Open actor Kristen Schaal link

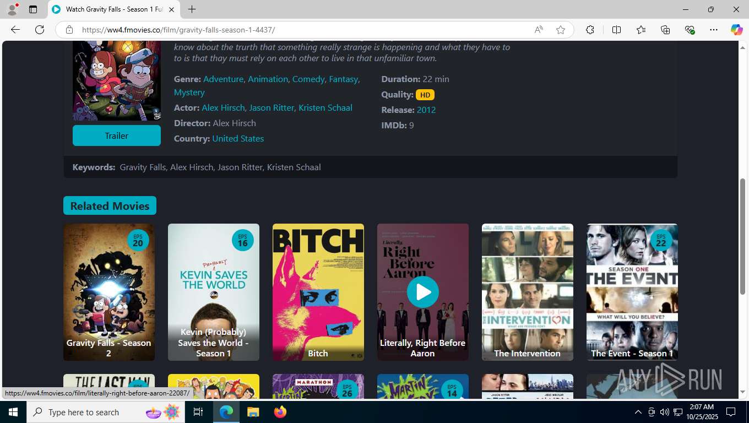325,107
